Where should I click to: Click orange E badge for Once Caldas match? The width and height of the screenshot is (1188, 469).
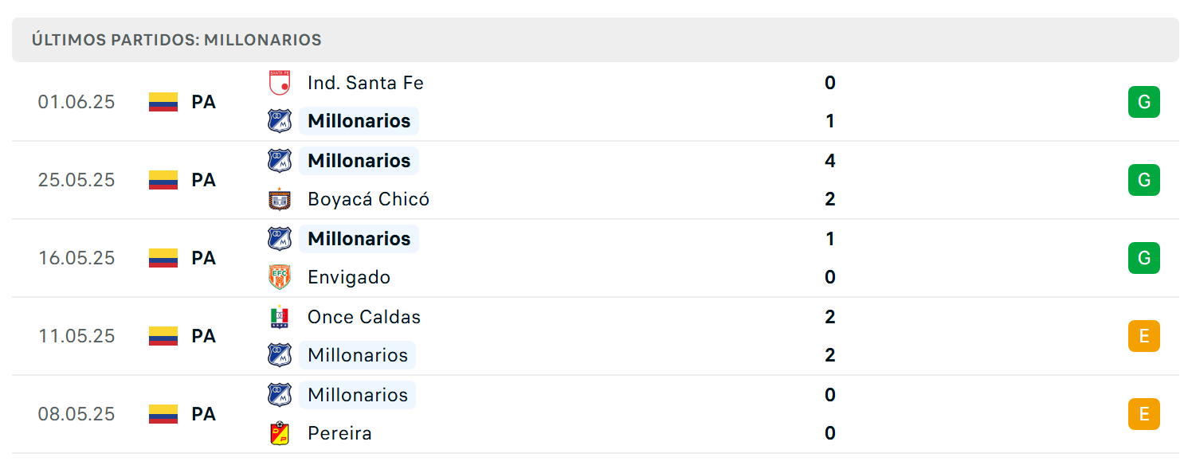[x=1143, y=336]
